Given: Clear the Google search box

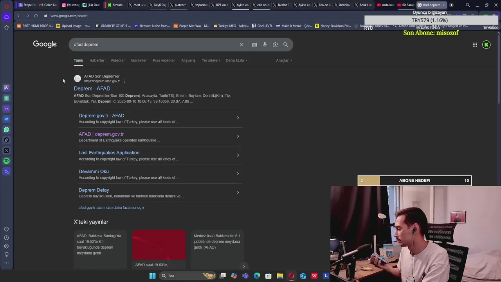Looking at the screenshot, I should (x=241, y=45).
